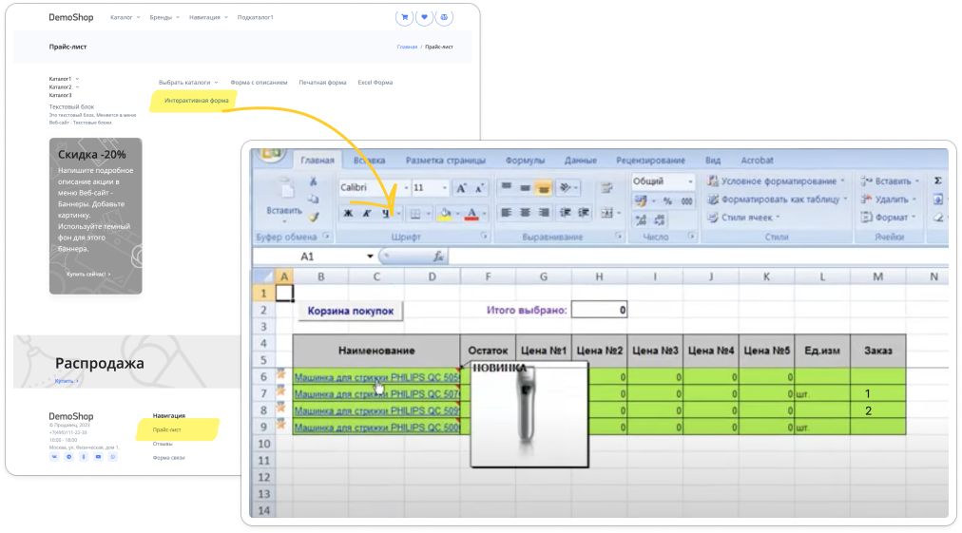Apply percent style format
This screenshot has height=533, width=962.
coord(667,200)
